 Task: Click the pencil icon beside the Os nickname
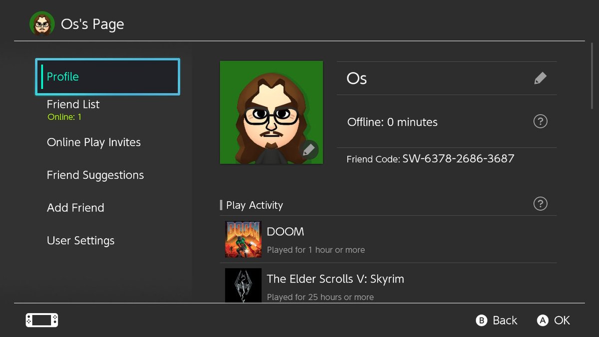tap(540, 78)
